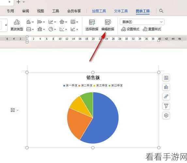This screenshot has width=187, height=163.
Task: Expand the line chart dropdown arrow
Action: point(55,22)
